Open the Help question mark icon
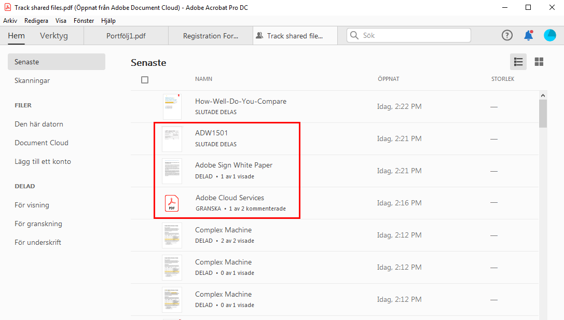564x320 pixels. pyautogui.click(x=507, y=35)
